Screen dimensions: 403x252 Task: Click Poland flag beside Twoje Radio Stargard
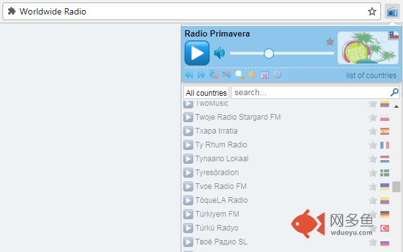pos(385,118)
